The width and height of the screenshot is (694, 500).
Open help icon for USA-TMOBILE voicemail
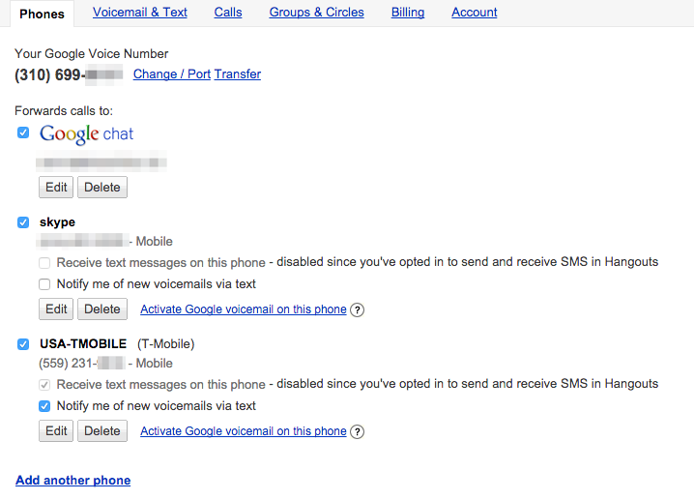pyautogui.click(x=358, y=431)
